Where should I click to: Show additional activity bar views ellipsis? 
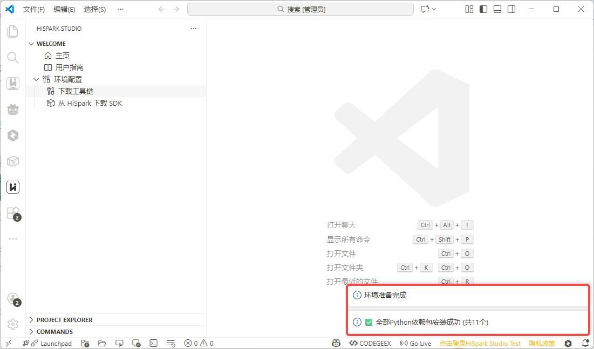click(13, 239)
